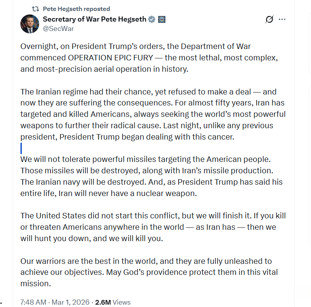The height and width of the screenshot is (307, 311).
Task: Open Pete Hegseth's profile picture
Action: [x=29, y=24]
